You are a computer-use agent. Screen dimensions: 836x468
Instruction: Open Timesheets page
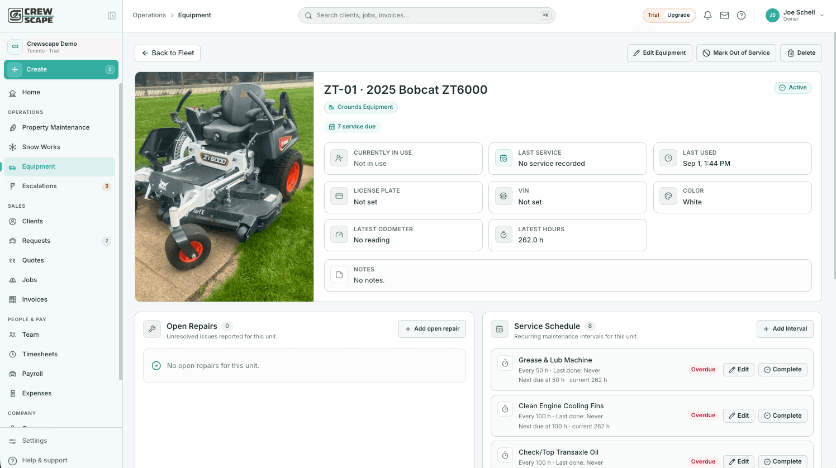59,355
